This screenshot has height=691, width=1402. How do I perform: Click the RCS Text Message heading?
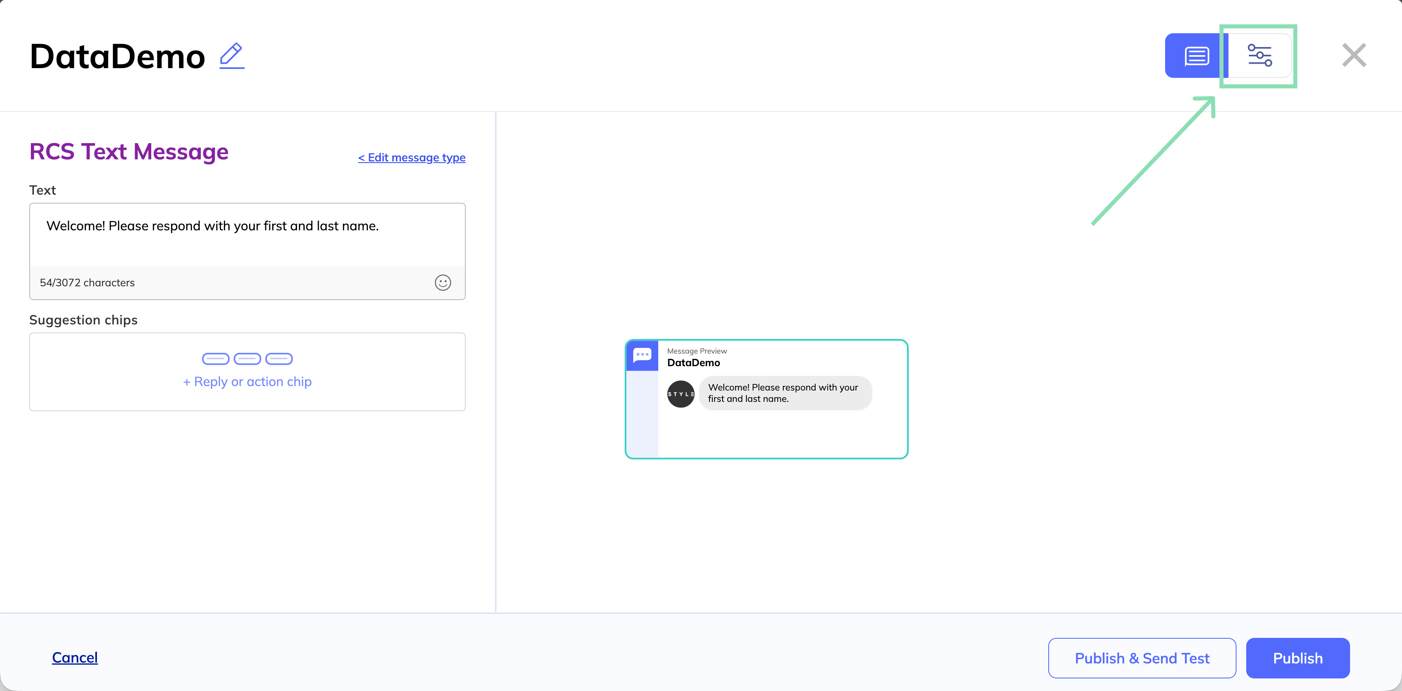(129, 151)
